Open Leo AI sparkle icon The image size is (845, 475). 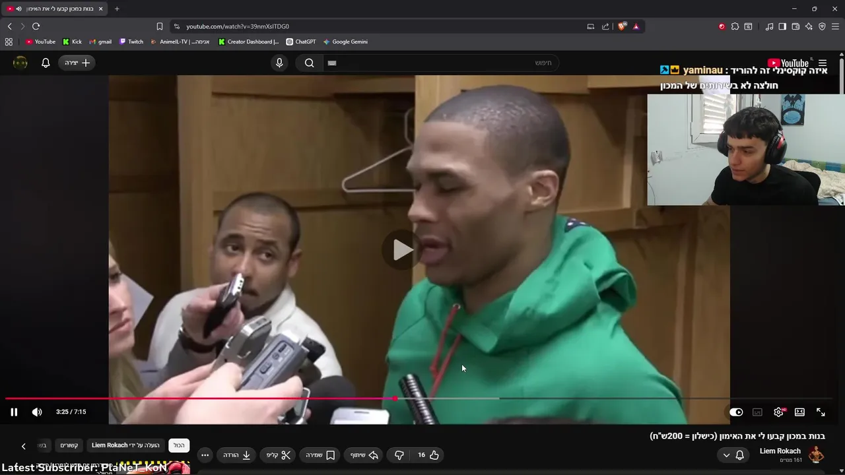[x=809, y=26]
